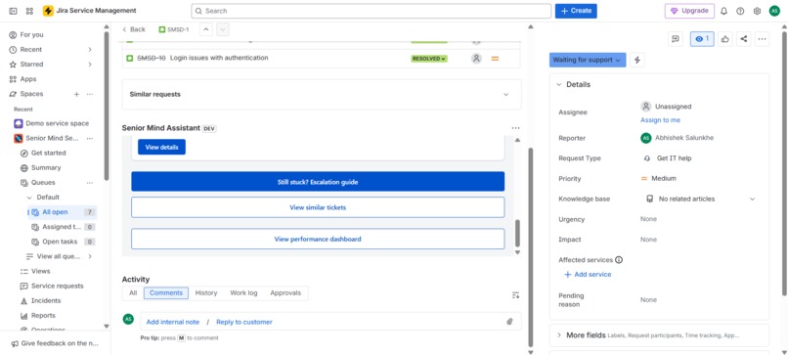
Task: Open ellipsis menu next to Queues
Action: pyautogui.click(x=90, y=183)
